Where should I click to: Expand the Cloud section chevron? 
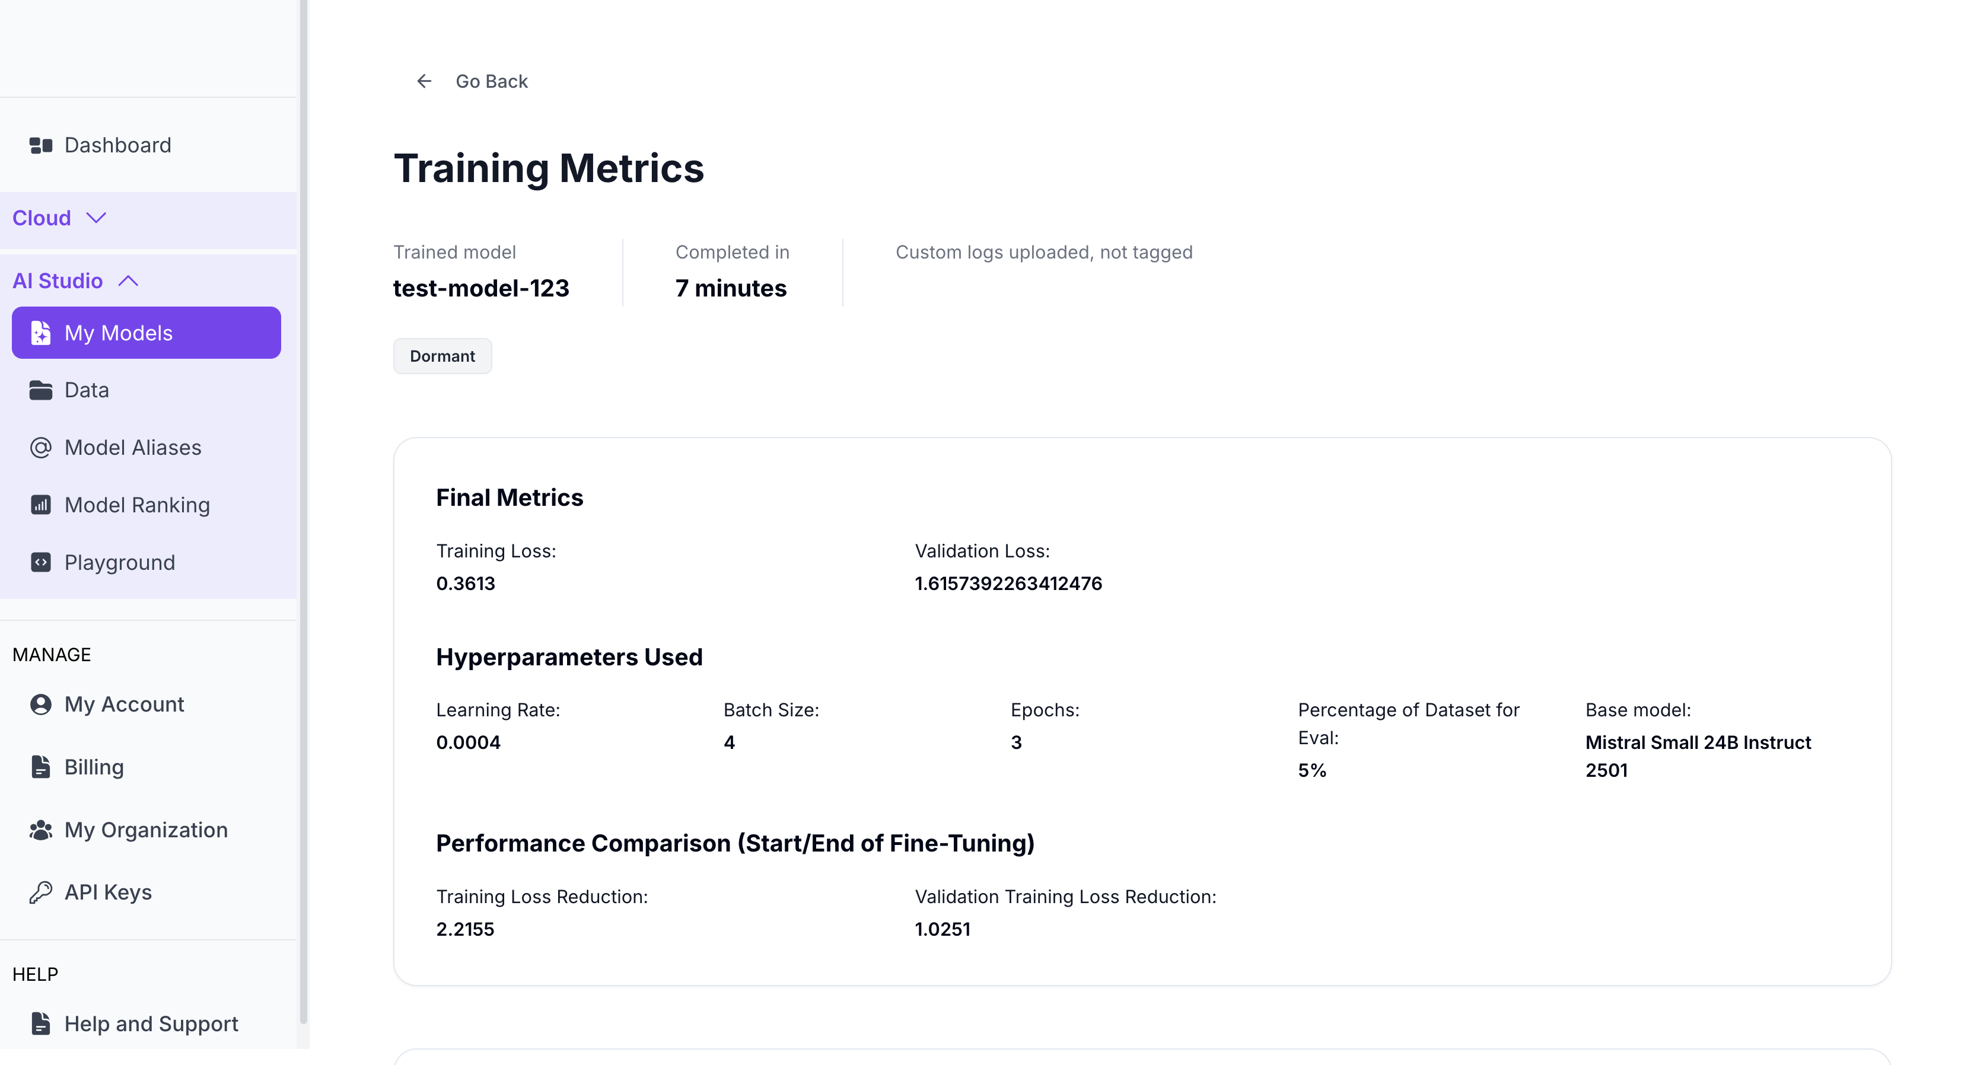pyautogui.click(x=97, y=218)
